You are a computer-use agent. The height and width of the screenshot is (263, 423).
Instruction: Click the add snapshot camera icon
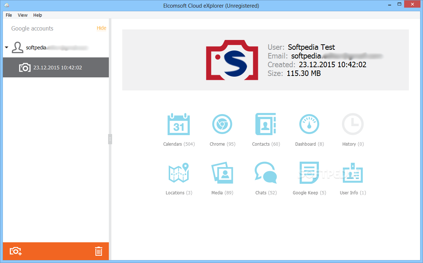pyautogui.click(x=16, y=251)
